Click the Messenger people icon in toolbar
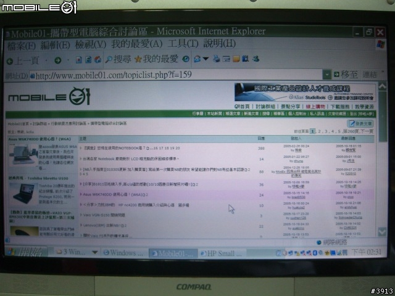Screen dimensions: 395x296 [256, 59]
